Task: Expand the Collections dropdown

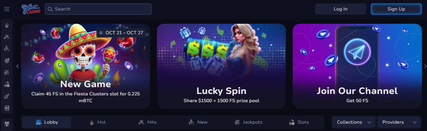Action: [354, 122]
